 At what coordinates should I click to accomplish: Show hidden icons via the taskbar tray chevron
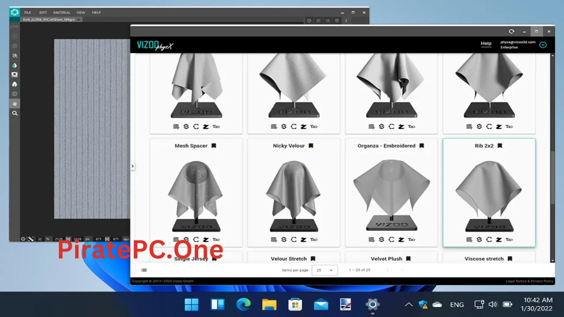409,304
